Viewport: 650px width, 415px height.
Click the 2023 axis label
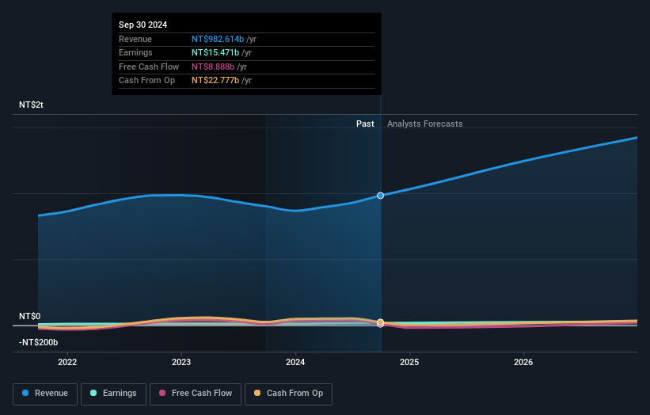(181, 362)
